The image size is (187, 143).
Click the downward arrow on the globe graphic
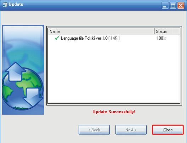33,97
